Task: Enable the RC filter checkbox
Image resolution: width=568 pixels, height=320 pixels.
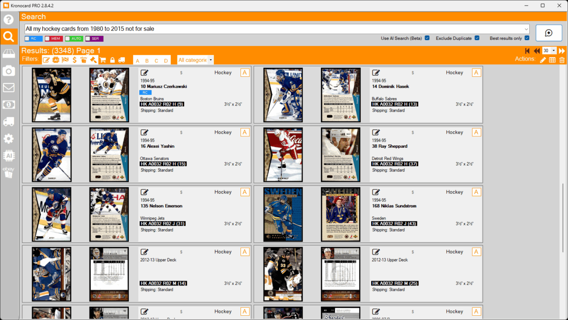Action: [27, 39]
